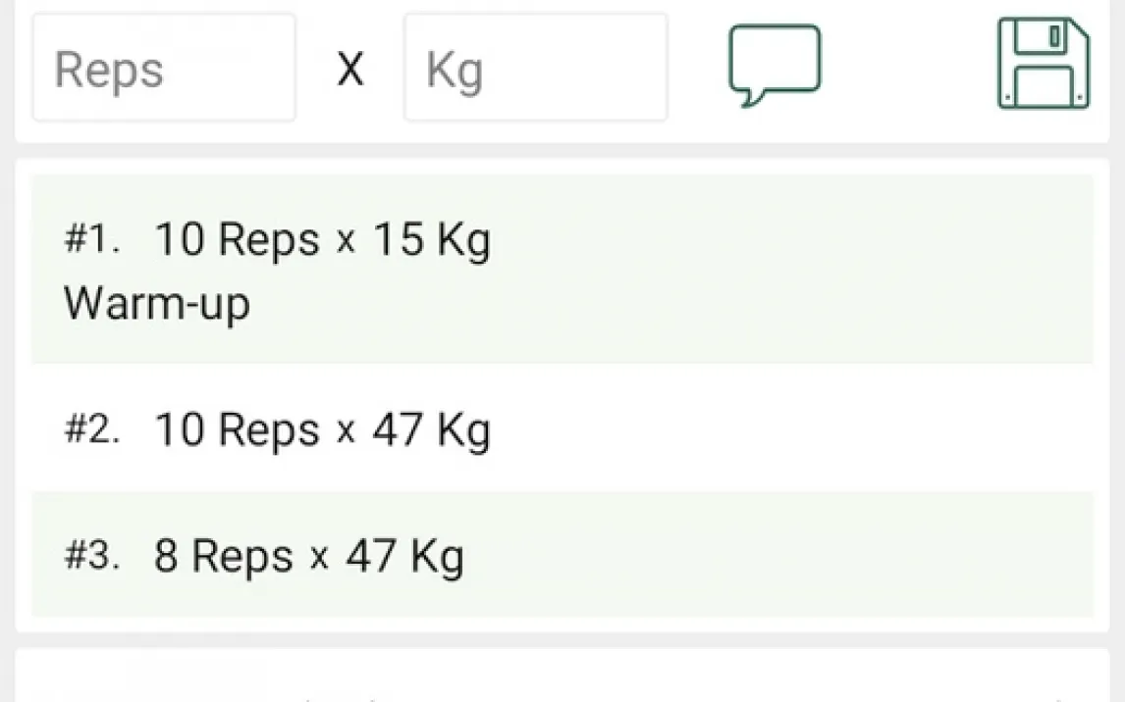
Task: Tap the Warm-up note text
Action: click(157, 304)
